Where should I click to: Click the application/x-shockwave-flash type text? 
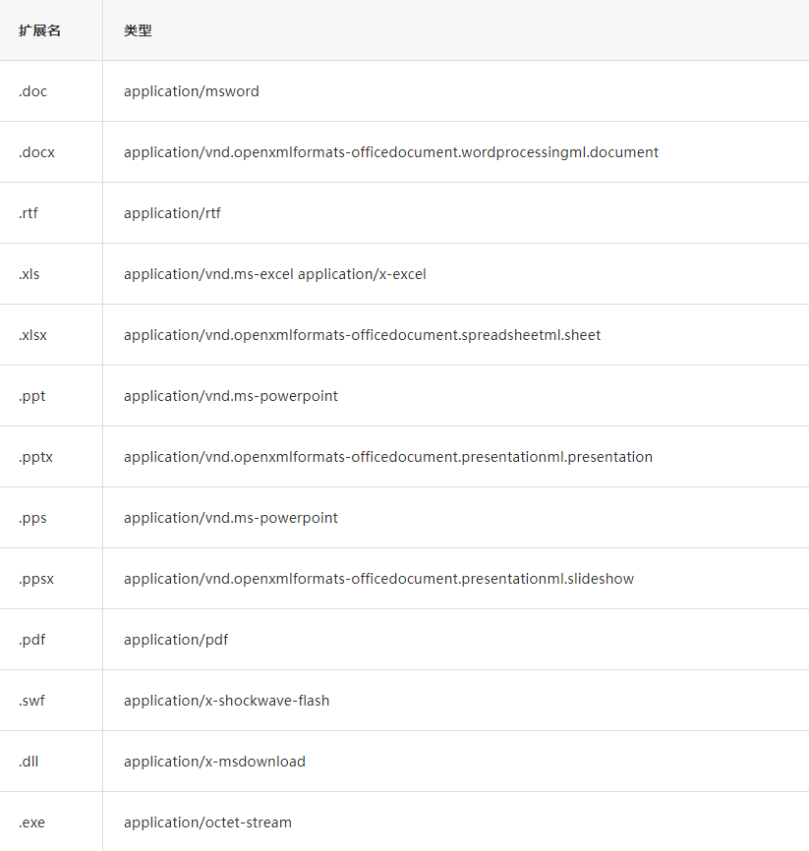(x=227, y=701)
